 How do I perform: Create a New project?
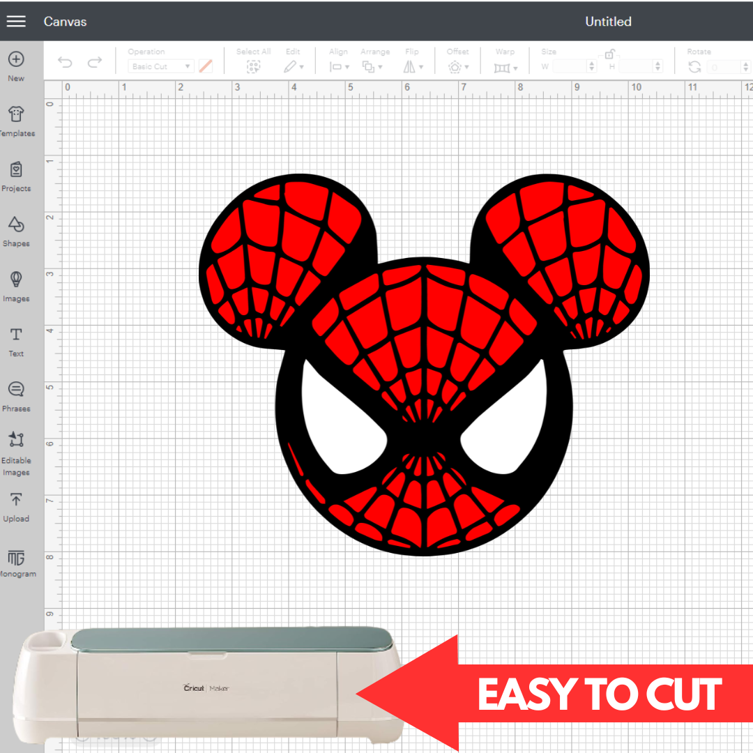(x=16, y=66)
